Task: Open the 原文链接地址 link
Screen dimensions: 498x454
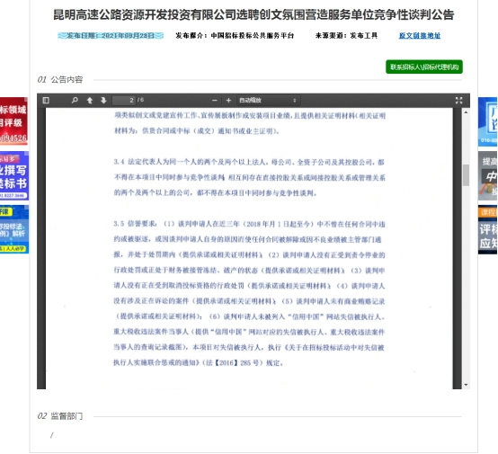Action: [x=420, y=36]
